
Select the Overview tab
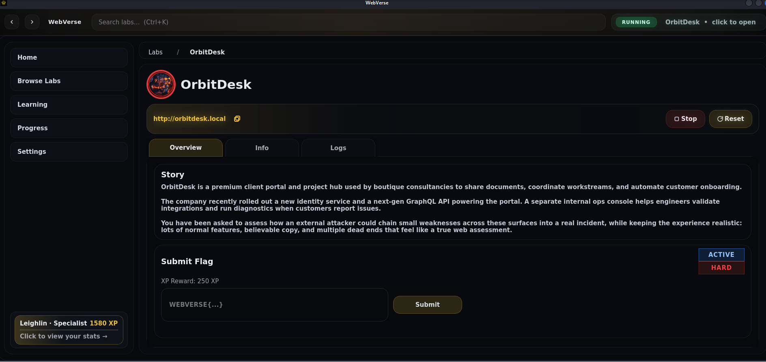click(185, 148)
